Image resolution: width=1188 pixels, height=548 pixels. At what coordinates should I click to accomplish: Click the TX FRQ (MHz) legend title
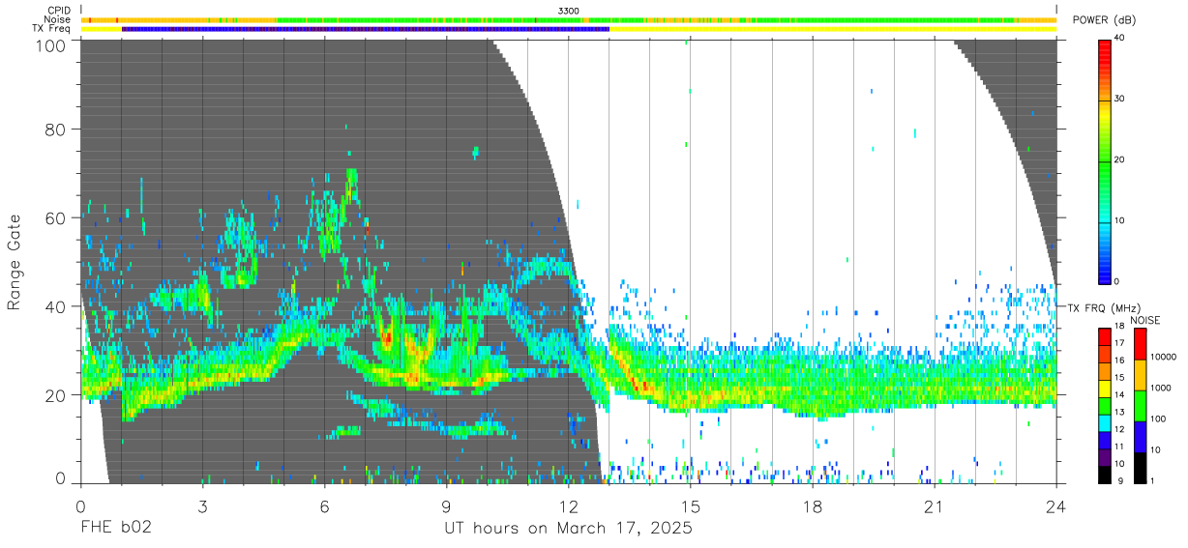click(x=1106, y=307)
